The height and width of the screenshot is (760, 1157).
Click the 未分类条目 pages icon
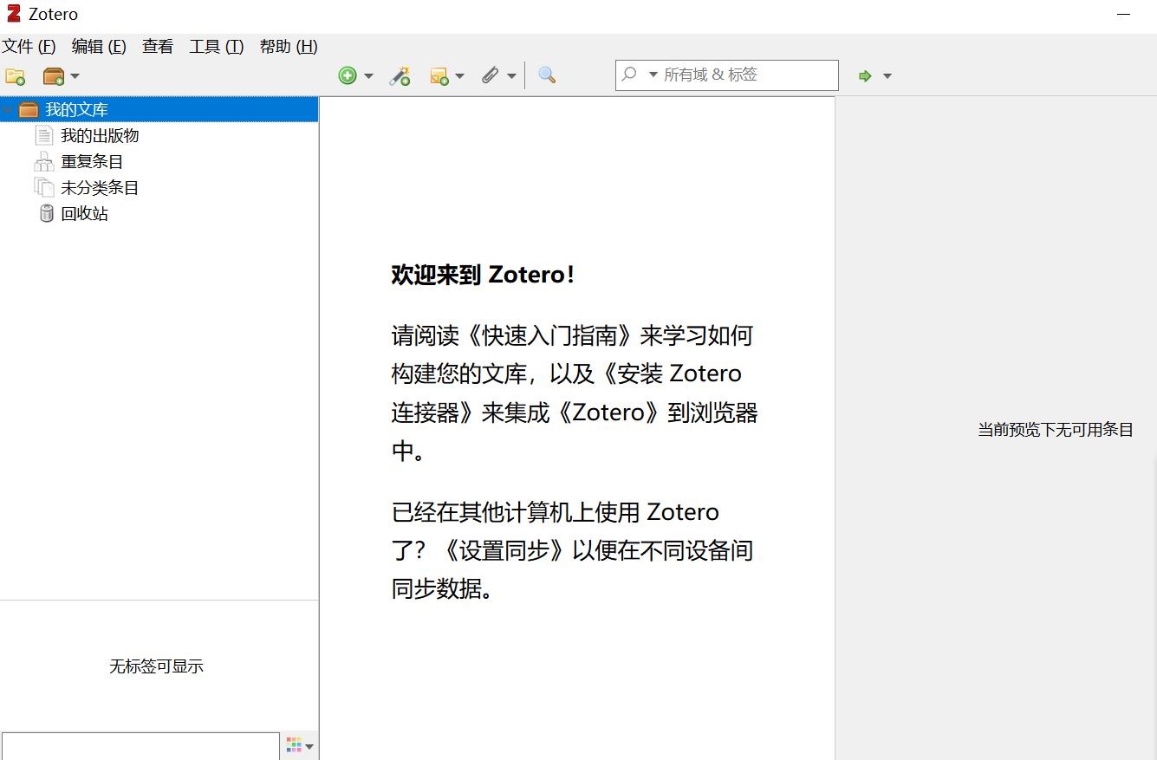point(44,187)
